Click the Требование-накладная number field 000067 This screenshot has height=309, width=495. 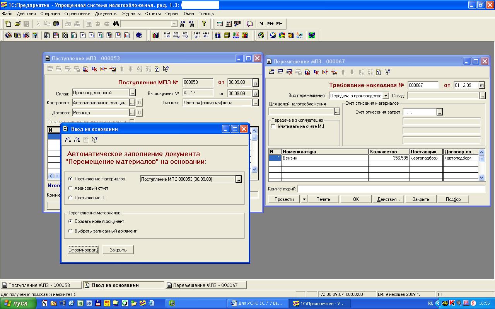point(423,85)
